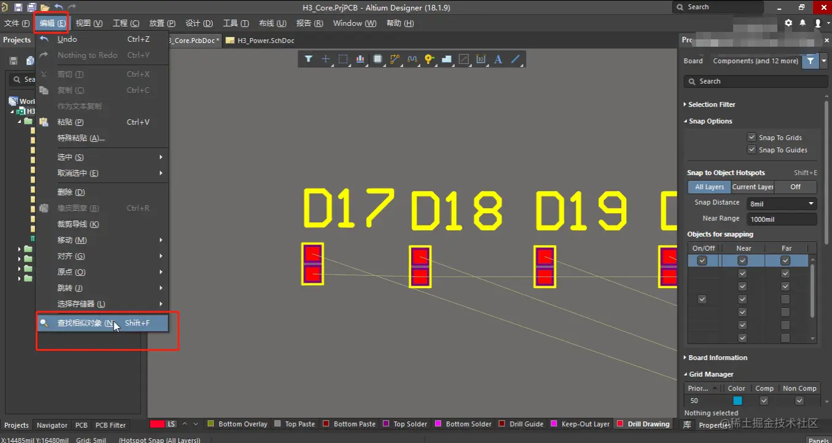Choose 裁剪导线 (K) from the edit menu
The image size is (832, 443).
(102, 224)
